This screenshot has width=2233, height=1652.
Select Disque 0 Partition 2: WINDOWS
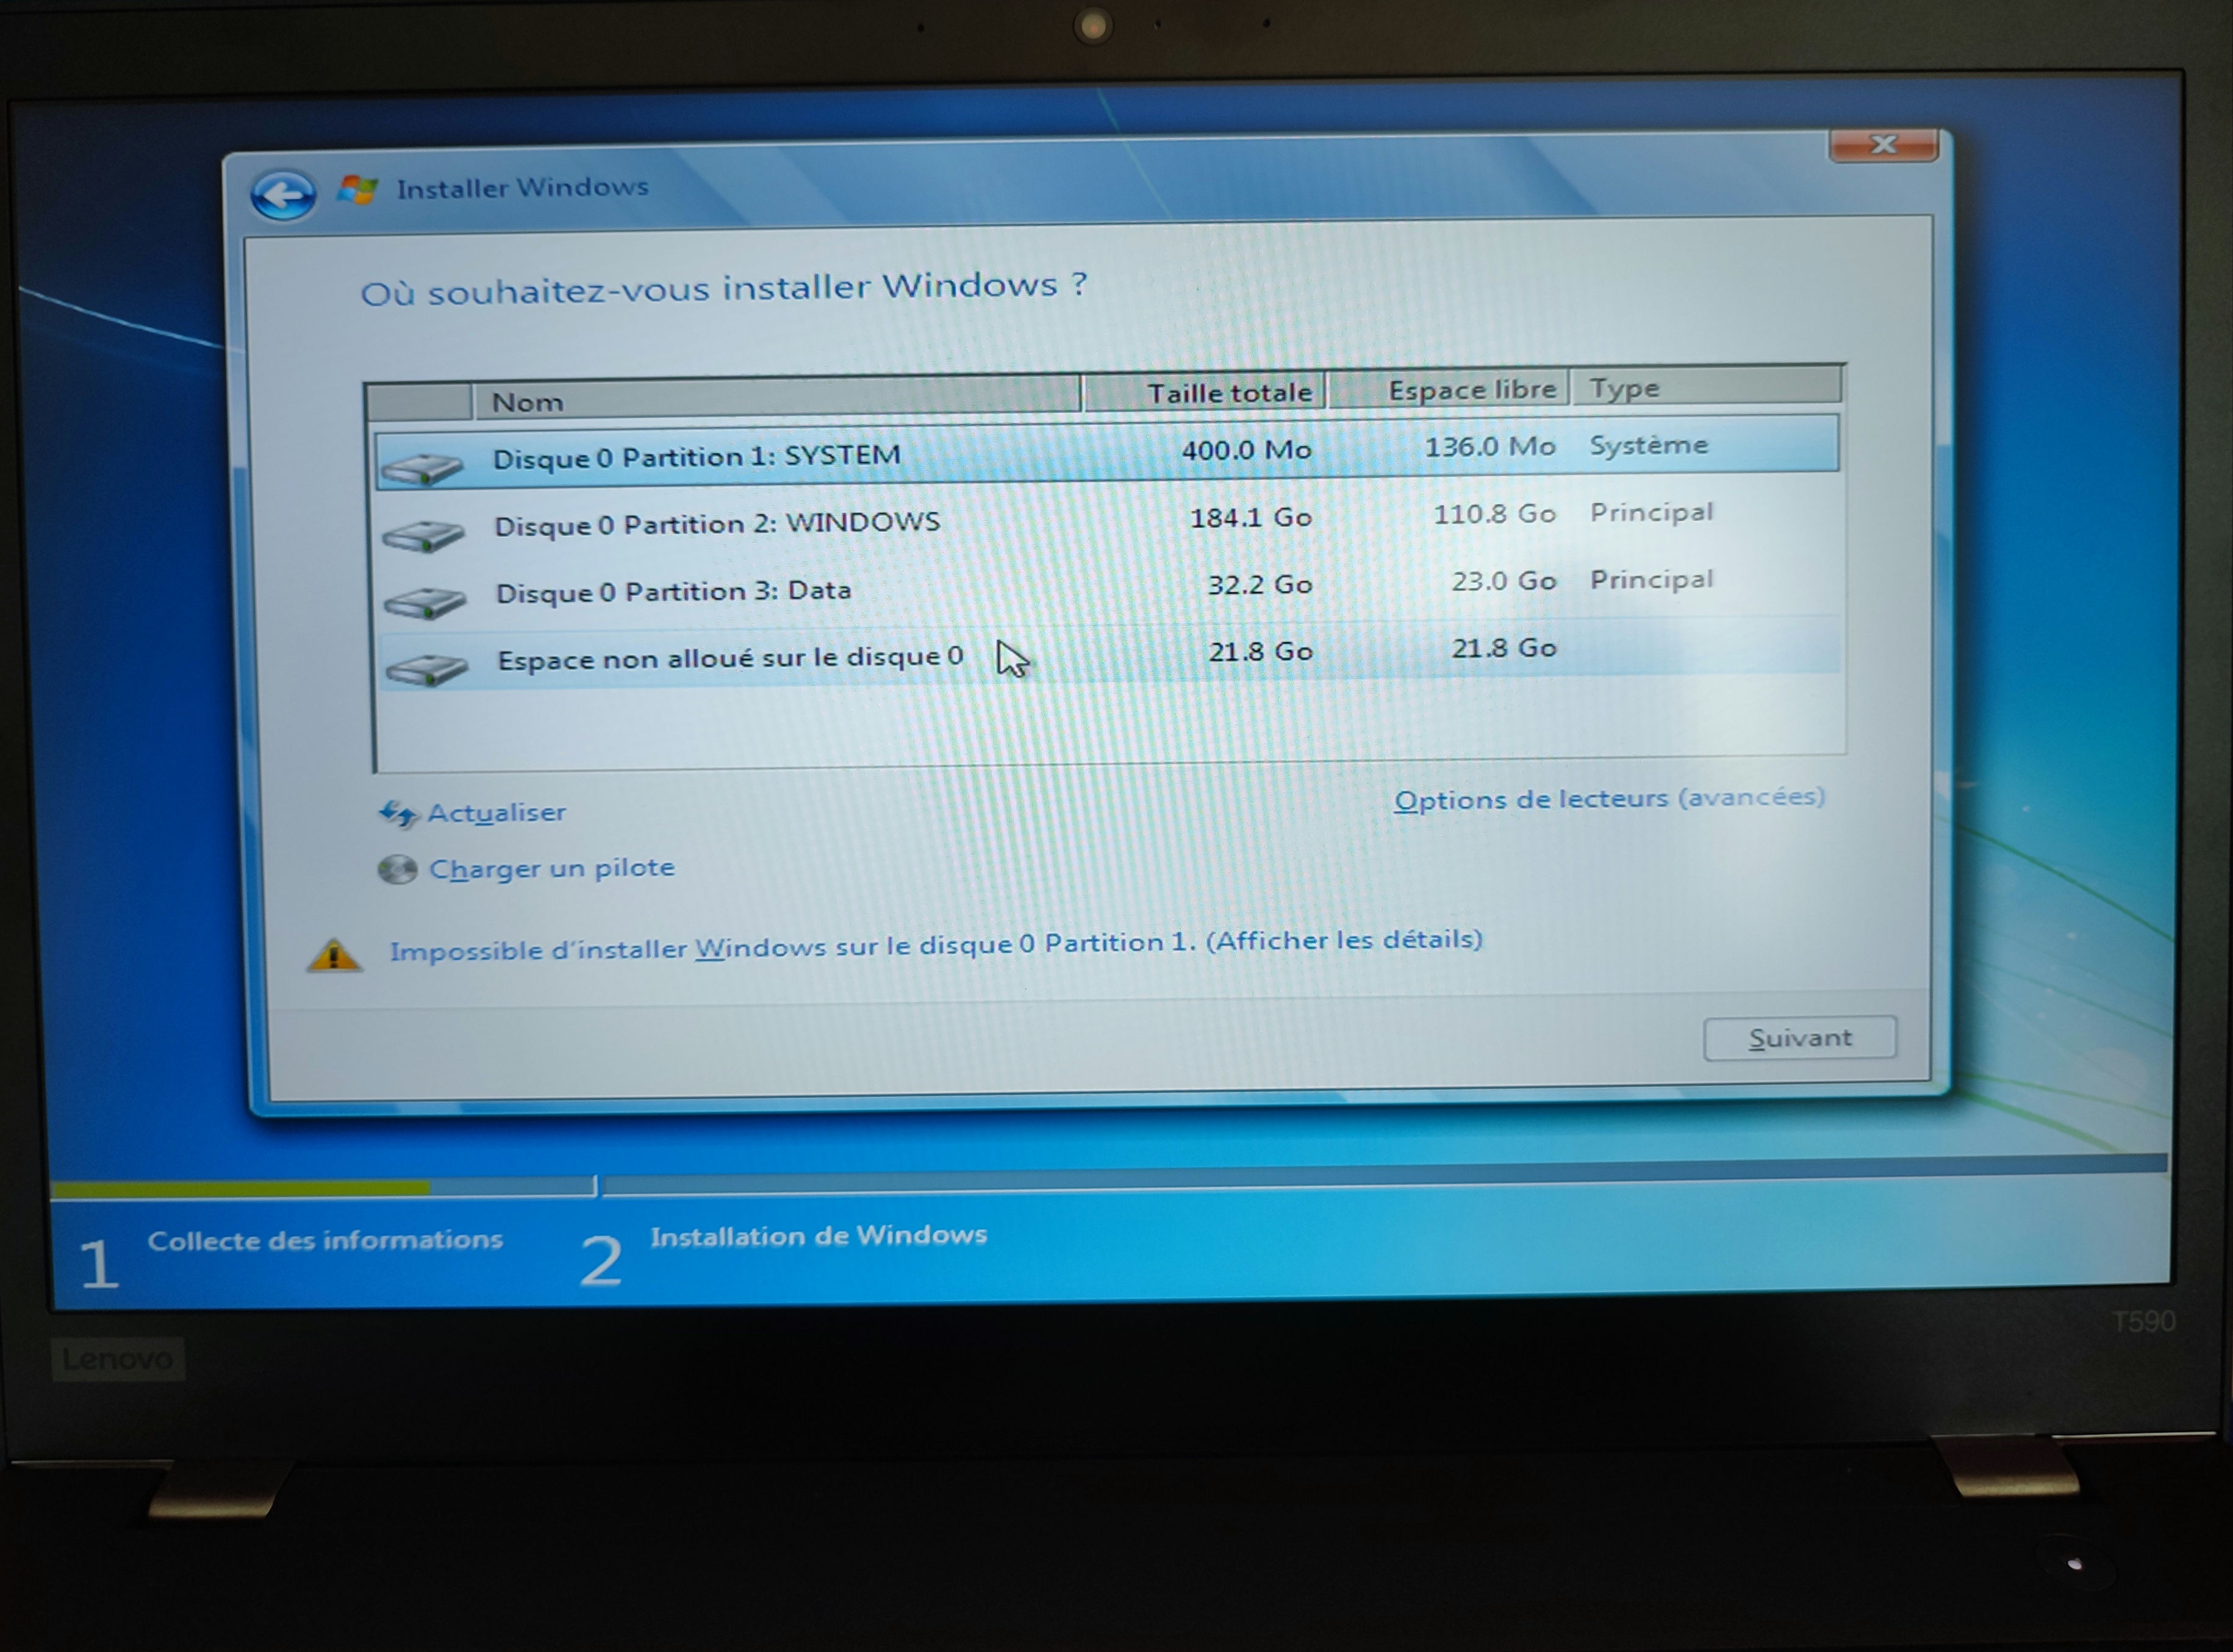[1108, 520]
